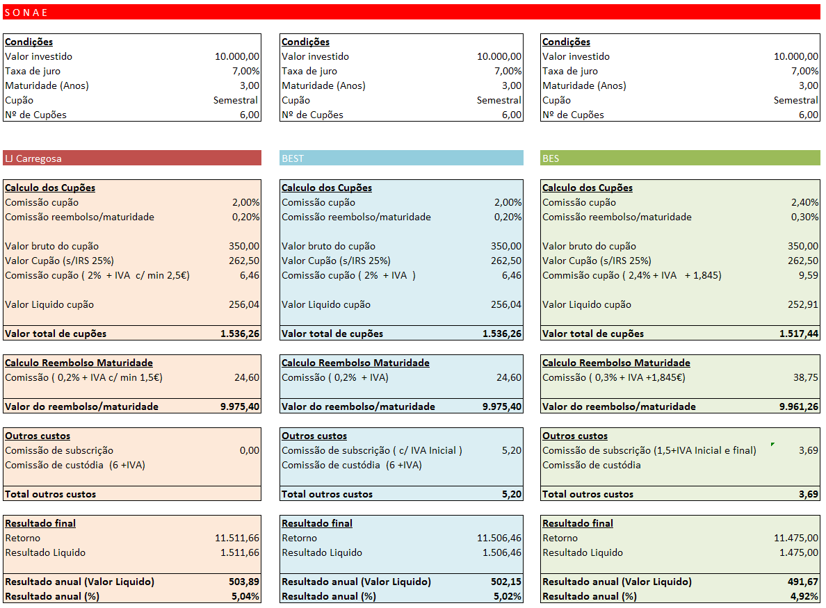Click BES Comissão reembolso/maturidade 0,30%
This screenshot has width=826, height=608.
805,217
